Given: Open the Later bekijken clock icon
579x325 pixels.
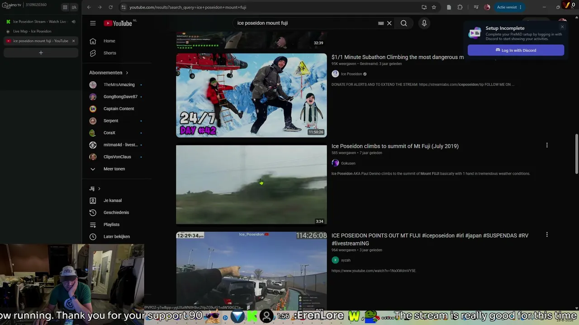Looking at the screenshot, I should (93, 237).
